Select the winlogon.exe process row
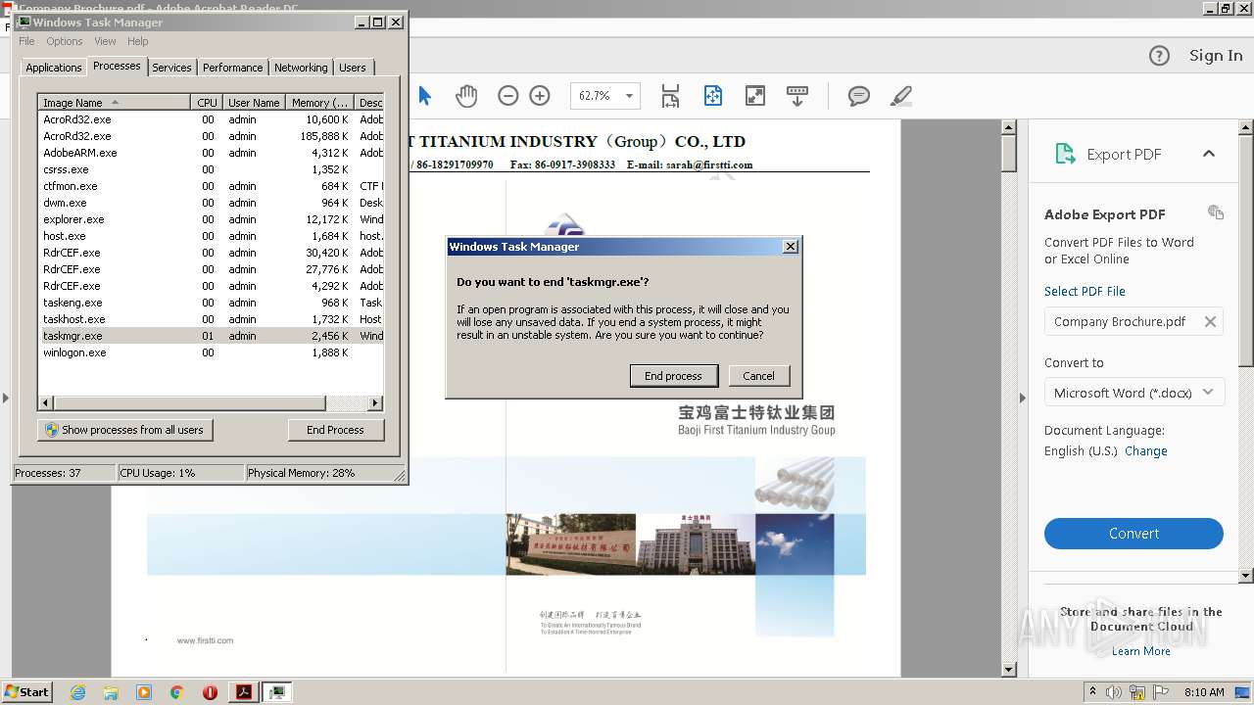The image size is (1254, 705). click(210, 352)
